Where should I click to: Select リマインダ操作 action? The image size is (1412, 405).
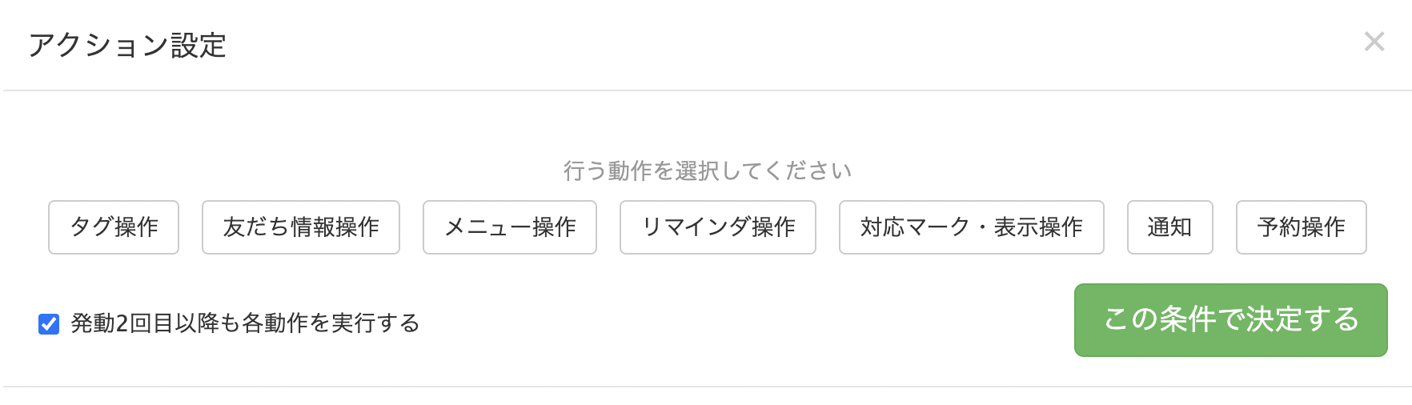(718, 227)
